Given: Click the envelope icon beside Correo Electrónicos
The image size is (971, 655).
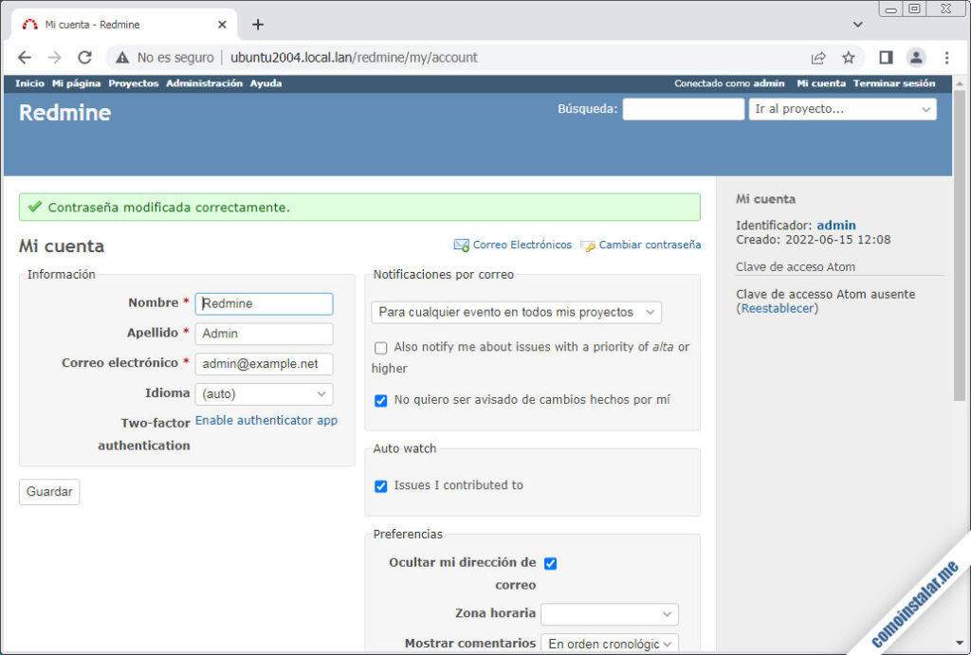Looking at the screenshot, I should pos(462,245).
